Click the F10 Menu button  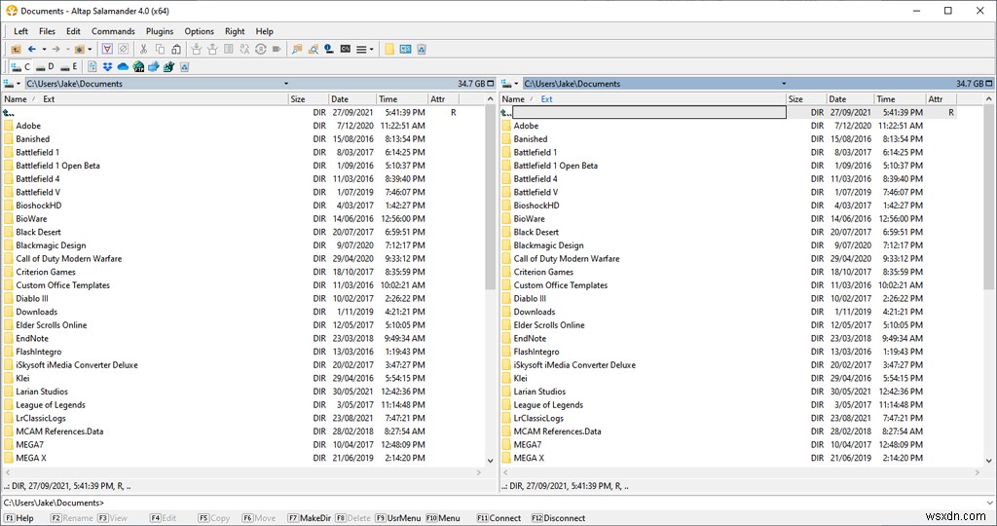point(443,518)
